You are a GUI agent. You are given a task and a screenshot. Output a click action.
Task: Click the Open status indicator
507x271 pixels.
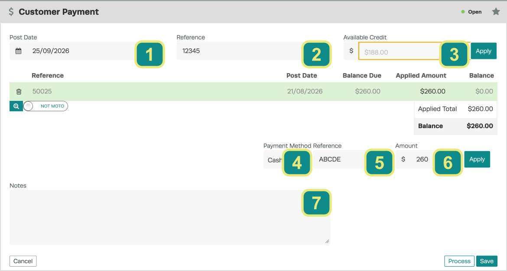471,12
